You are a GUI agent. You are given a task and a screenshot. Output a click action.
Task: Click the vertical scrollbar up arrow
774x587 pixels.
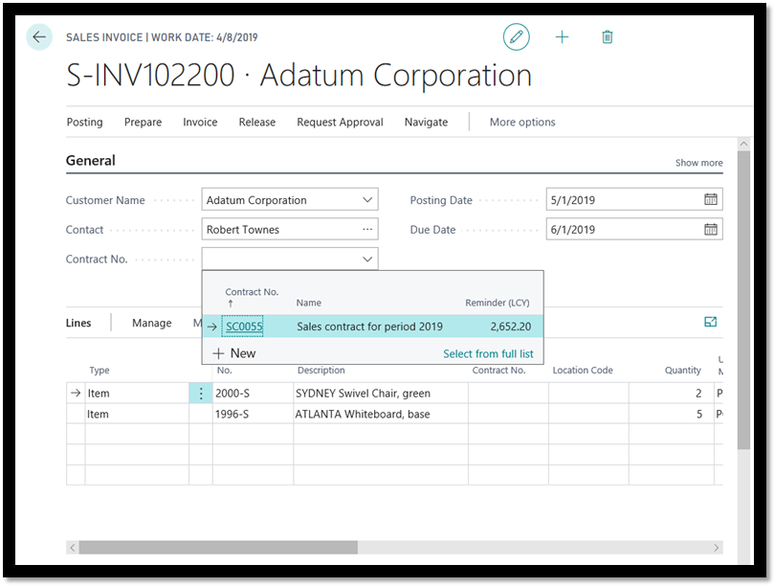744,144
